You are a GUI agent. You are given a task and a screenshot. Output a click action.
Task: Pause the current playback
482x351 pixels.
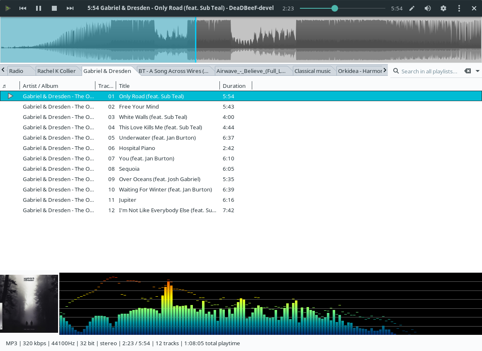tap(39, 8)
